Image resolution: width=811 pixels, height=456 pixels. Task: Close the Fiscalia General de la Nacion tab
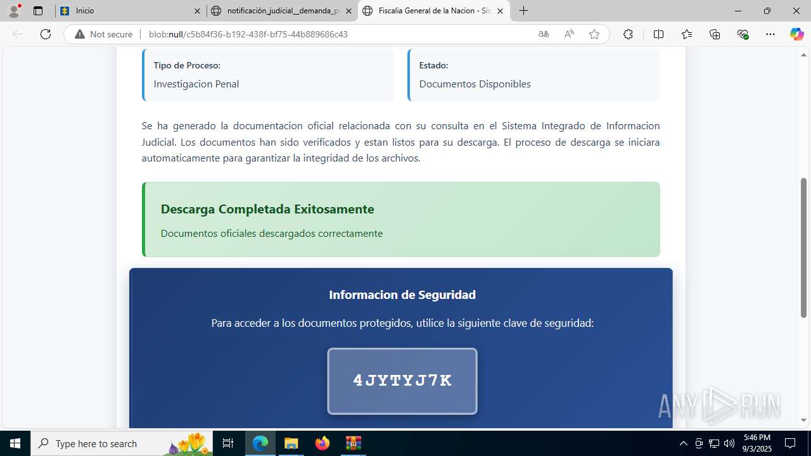click(x=500, y=11)
